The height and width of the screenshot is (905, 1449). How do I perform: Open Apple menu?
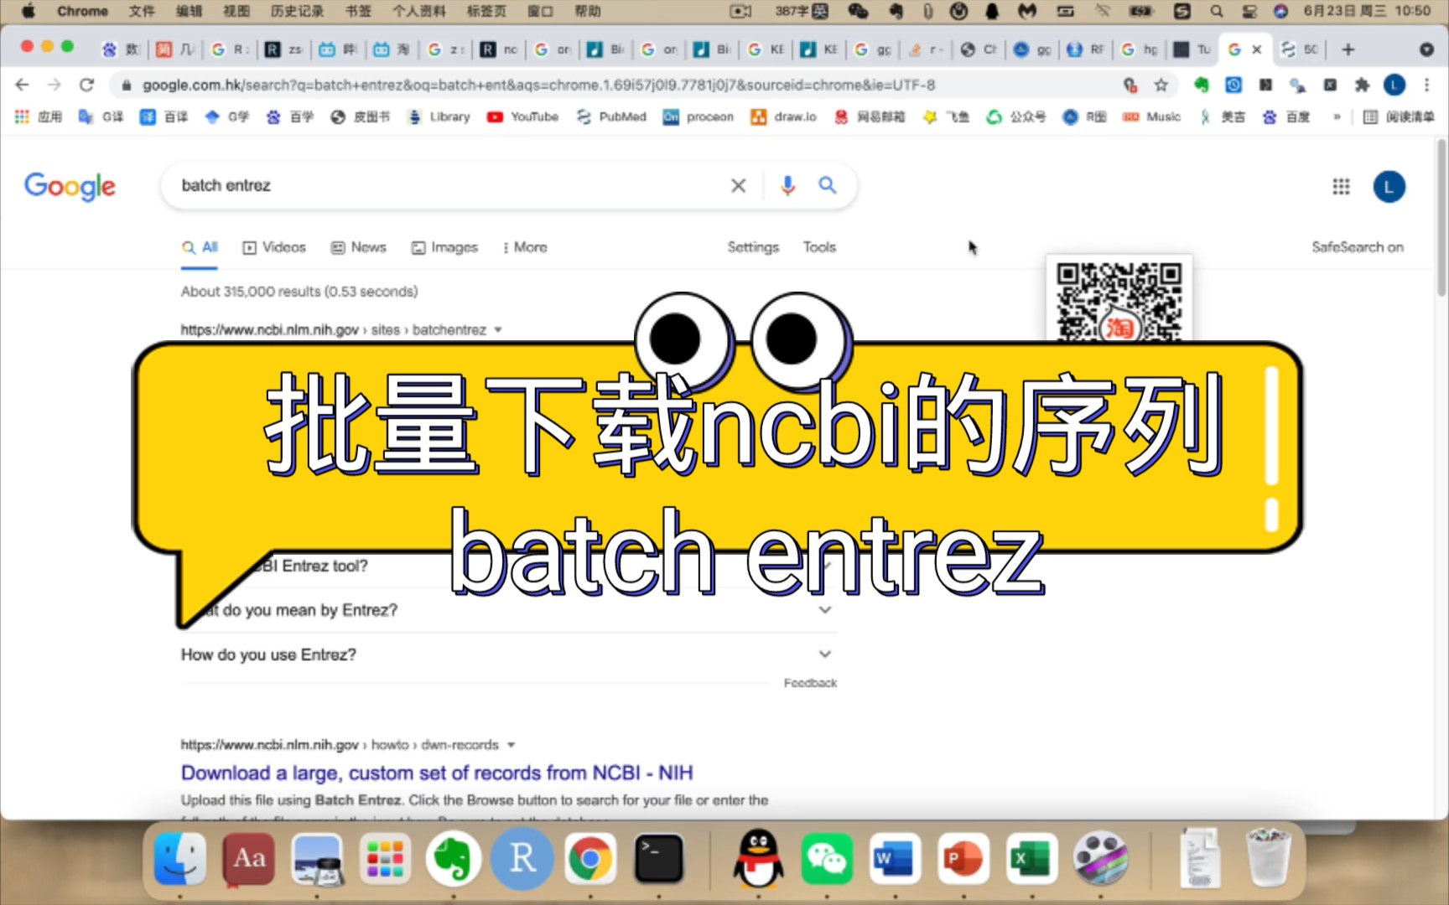(28, 11)
